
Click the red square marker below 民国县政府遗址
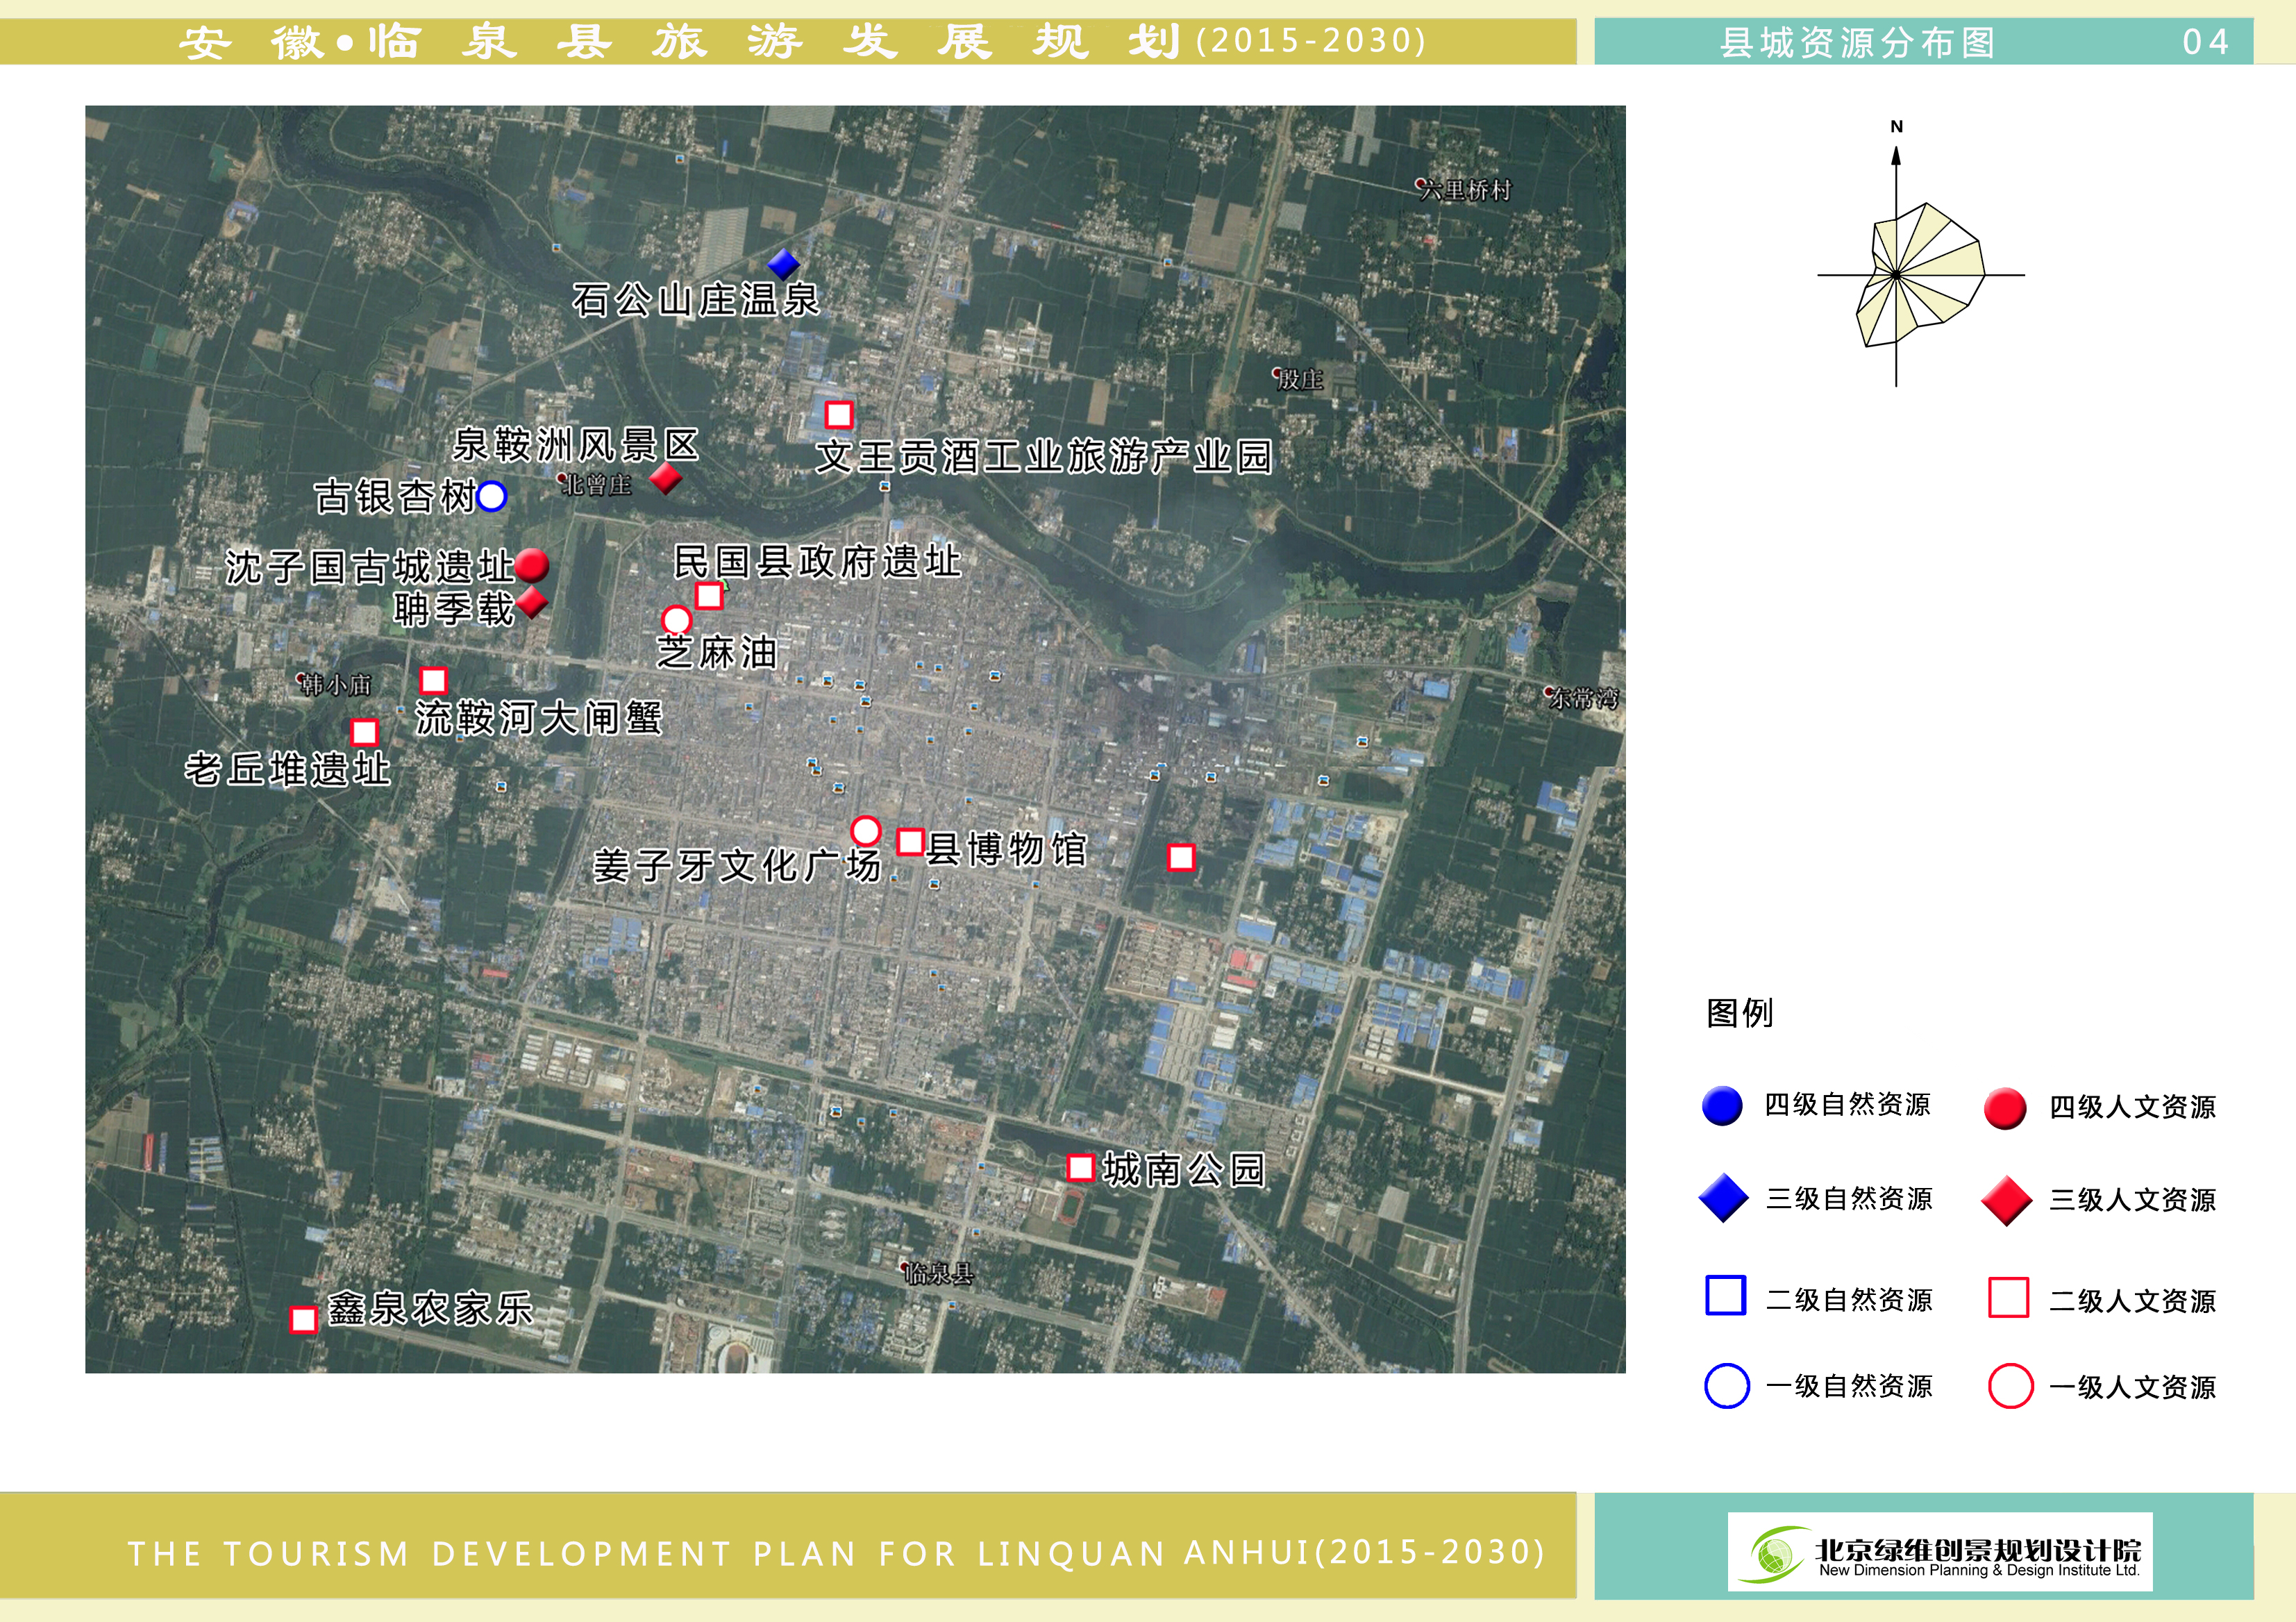click(x=709, y=596)
